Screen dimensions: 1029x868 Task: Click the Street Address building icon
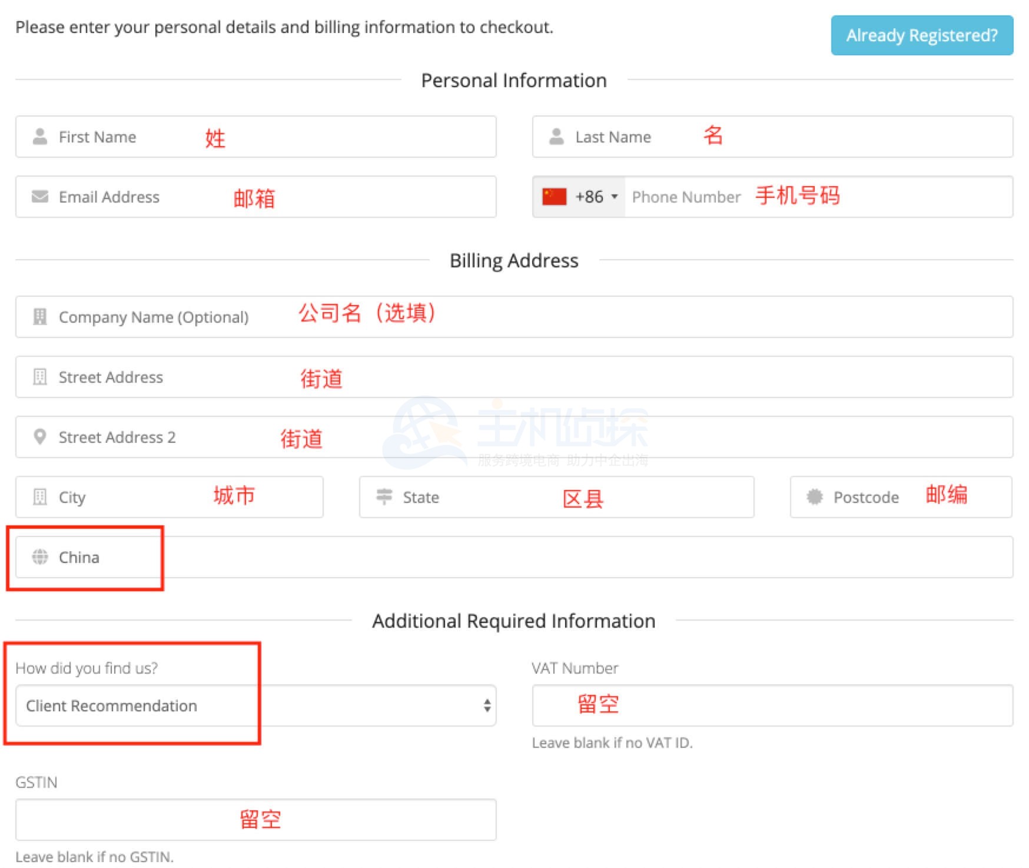point(39,376)
